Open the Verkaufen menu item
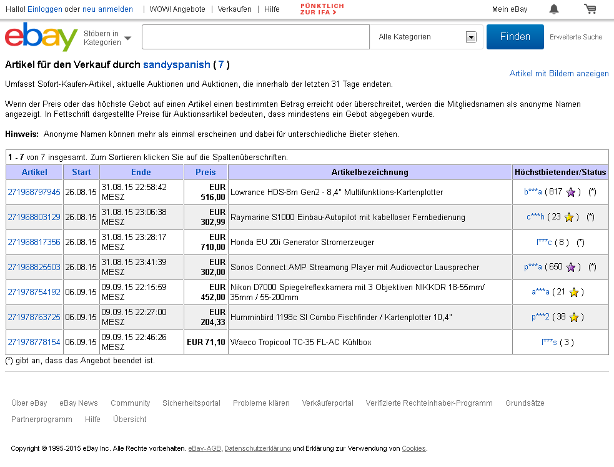Screen dimensions: 614x467 click(235, 9)
